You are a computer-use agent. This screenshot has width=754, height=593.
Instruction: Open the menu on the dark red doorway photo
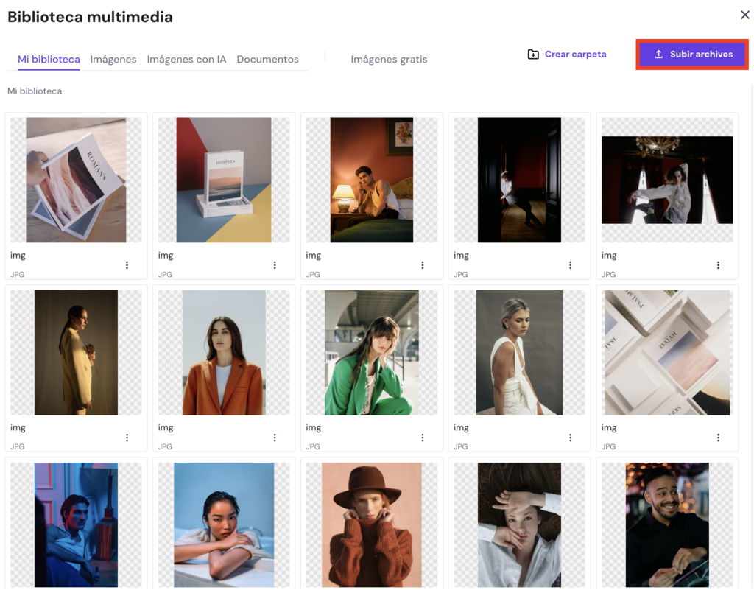coord(570,264)
